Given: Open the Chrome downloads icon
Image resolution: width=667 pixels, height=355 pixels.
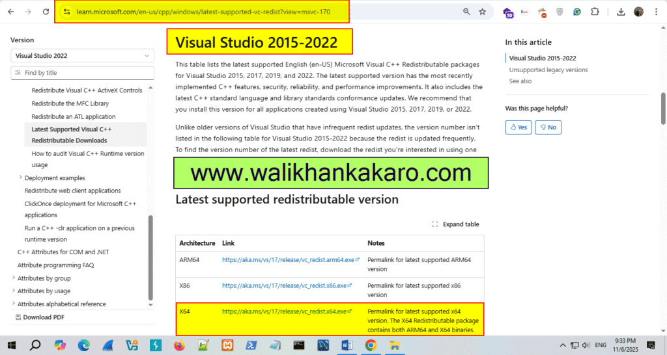Looking at the screenshot, I should (x=621, y=12).
